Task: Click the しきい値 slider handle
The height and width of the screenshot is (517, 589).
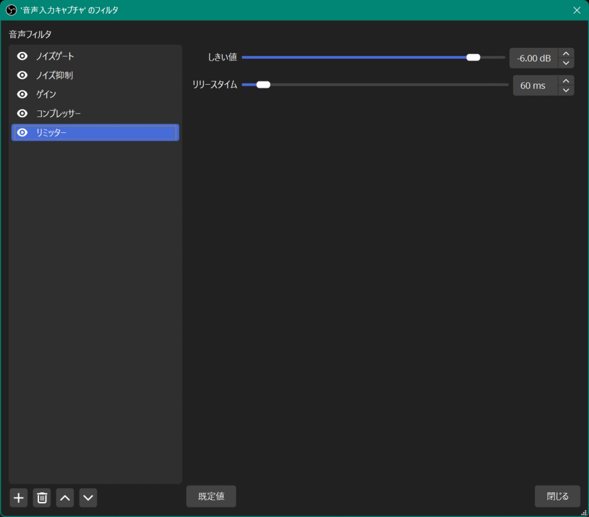Action: (473, 57)
